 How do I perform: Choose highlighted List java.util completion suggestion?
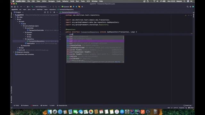point(95,41)
